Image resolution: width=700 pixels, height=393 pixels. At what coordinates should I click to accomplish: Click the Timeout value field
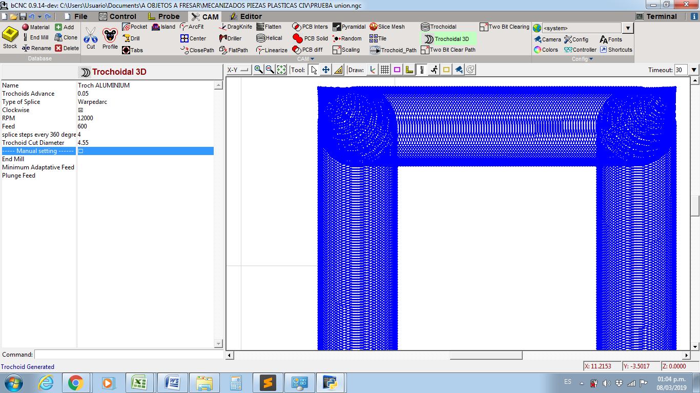(x=681, y=70)
